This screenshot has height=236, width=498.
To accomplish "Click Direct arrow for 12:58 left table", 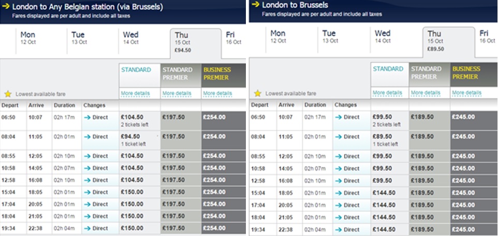I will coord(87,180).
